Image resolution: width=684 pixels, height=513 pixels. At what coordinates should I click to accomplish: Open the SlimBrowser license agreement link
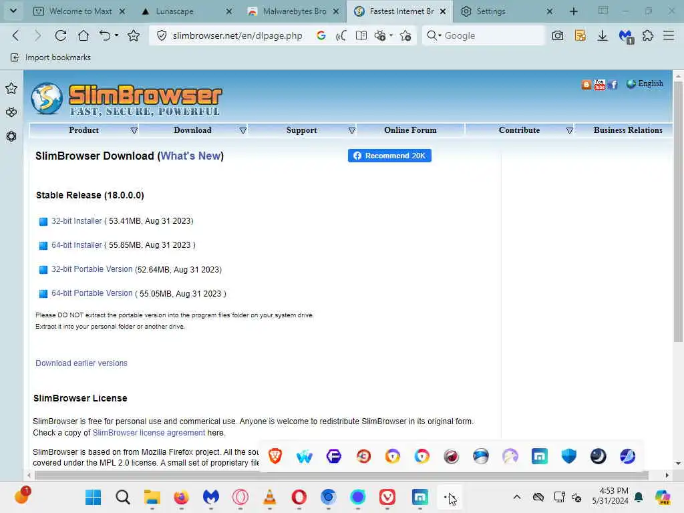click(x=149, y=432)
